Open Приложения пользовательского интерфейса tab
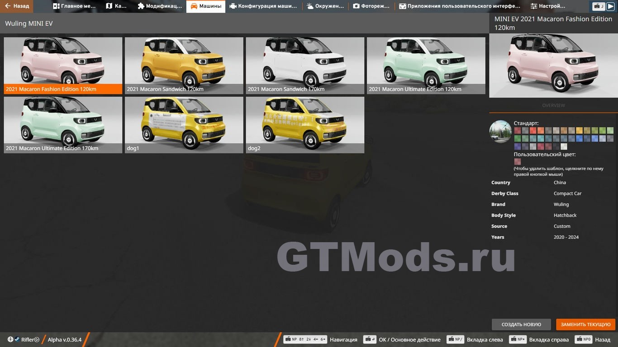Image resolution: width=618 pixels, height=347 pixels. coord(460,6)
